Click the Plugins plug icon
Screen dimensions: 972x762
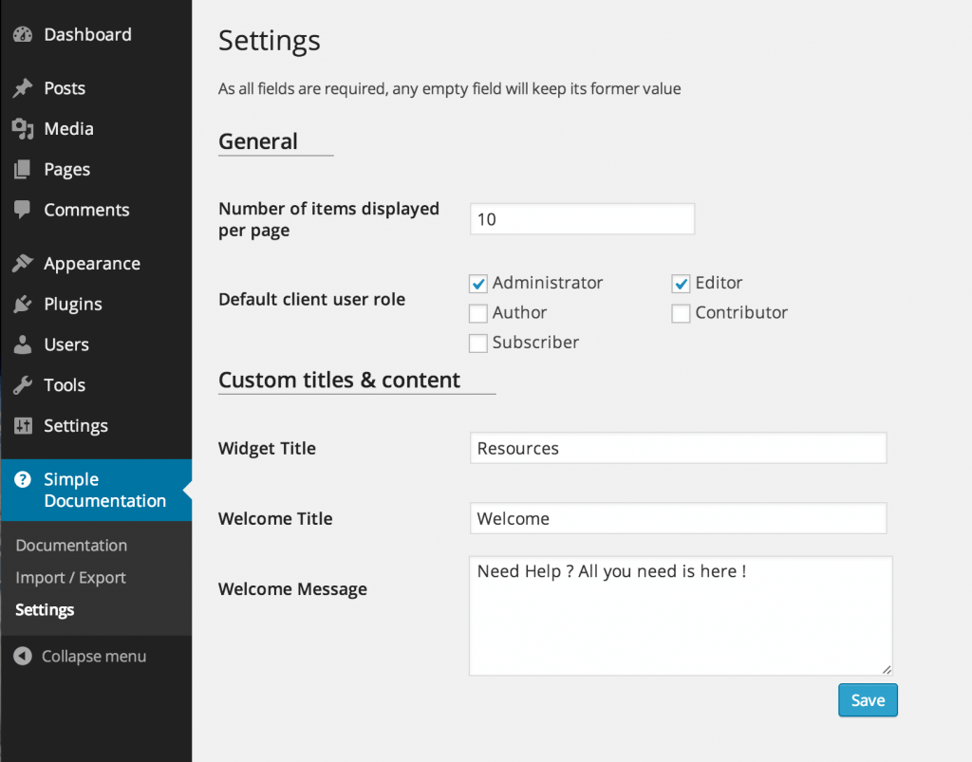pos(23,305)
